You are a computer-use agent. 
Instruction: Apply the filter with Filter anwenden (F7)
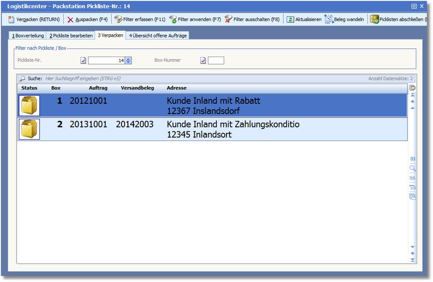click(195, 19)
